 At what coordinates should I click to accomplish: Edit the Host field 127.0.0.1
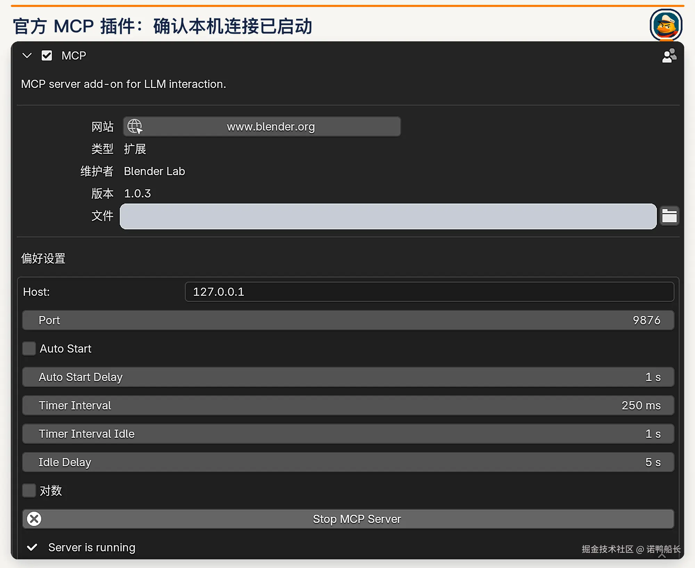pyautogui.click(x=430, y=292)
